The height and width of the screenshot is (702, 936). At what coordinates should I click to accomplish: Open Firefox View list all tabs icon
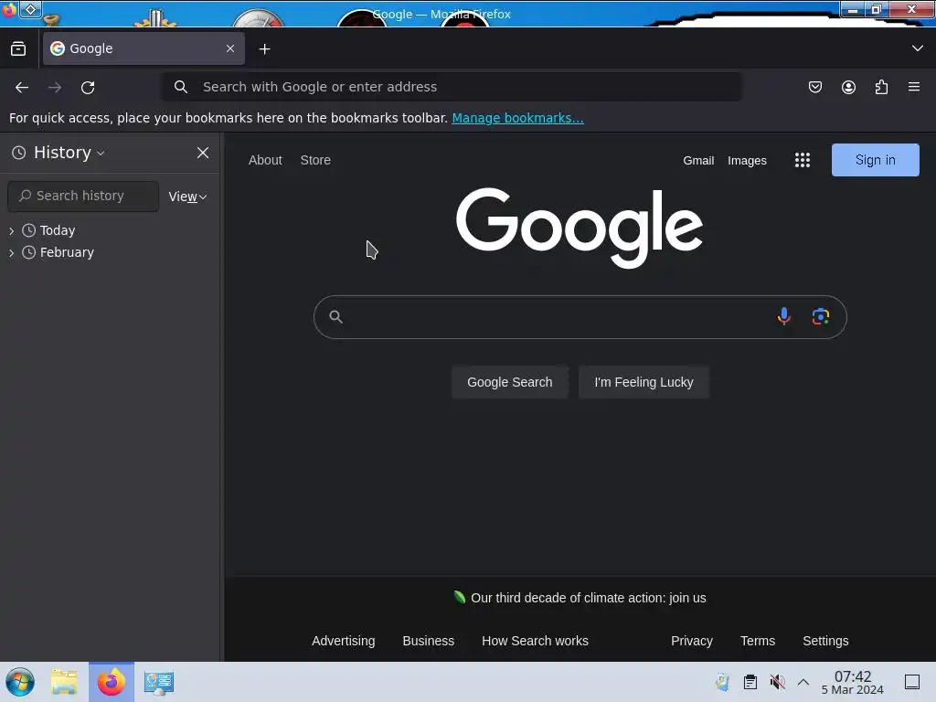click(x=18, y=49)
